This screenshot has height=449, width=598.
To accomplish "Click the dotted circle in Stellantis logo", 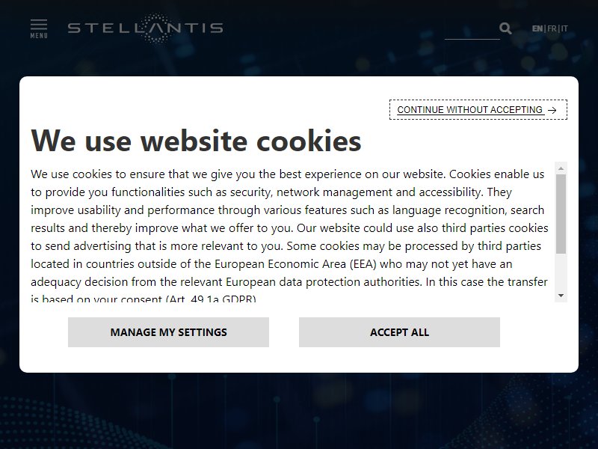I will (x=157, y=28).
